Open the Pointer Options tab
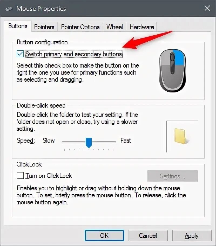This screenshot has height=246, width=216. [x=80, y=27]
